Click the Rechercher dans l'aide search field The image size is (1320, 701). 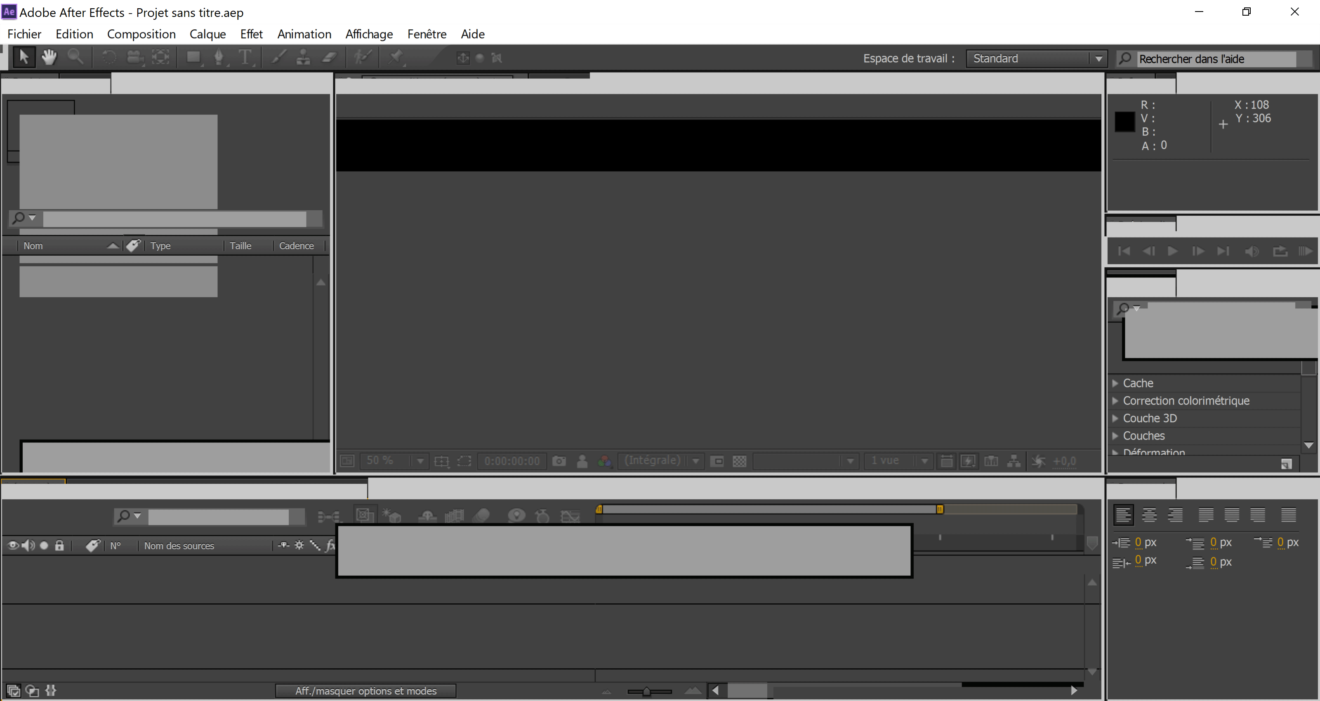point(1216,59)
